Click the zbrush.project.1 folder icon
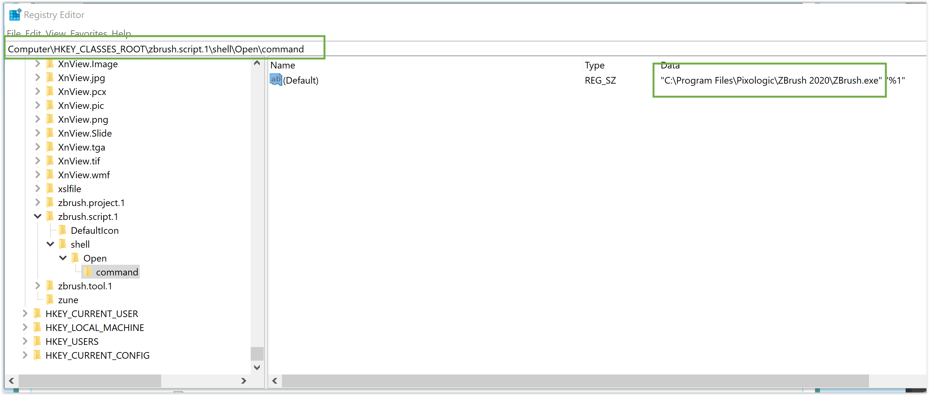Image resolution: width=929 pixels, height=395 pixels. tap(50, 203)
